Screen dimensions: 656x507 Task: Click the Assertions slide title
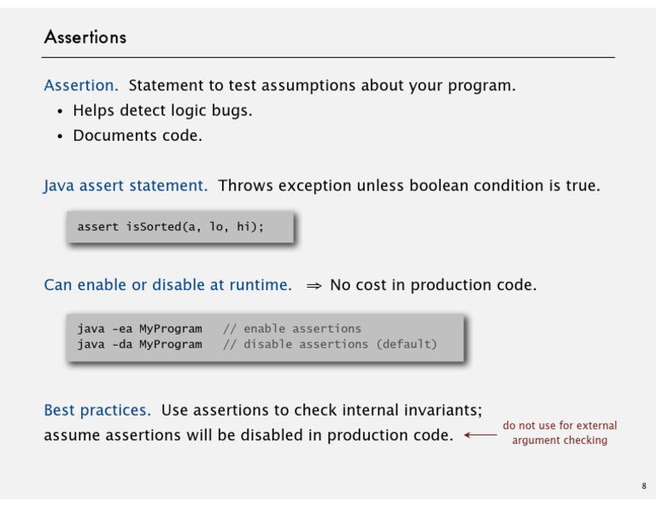(85, 37)
